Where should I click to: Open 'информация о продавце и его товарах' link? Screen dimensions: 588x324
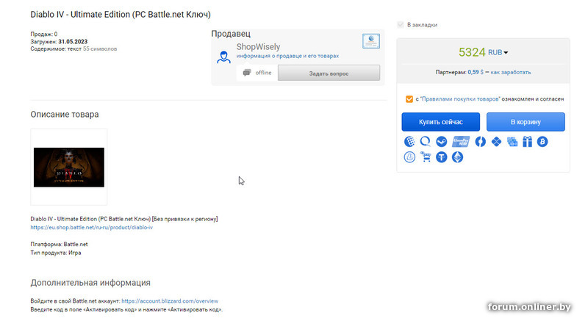pos(287,56)
